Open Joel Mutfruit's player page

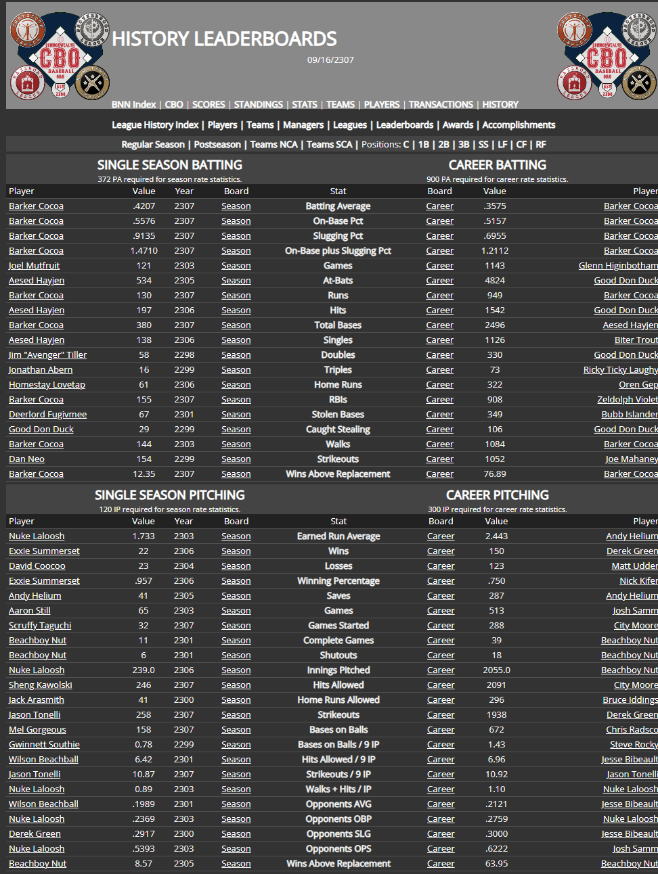coord(34,266)
